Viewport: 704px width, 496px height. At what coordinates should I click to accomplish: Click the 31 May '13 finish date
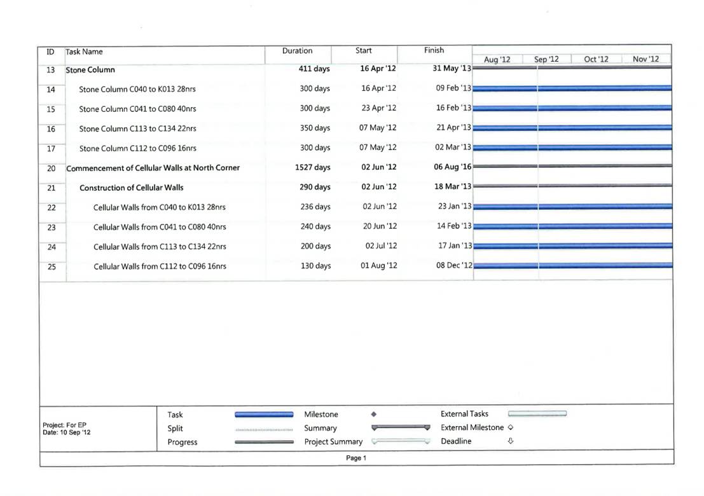point(452,68)
